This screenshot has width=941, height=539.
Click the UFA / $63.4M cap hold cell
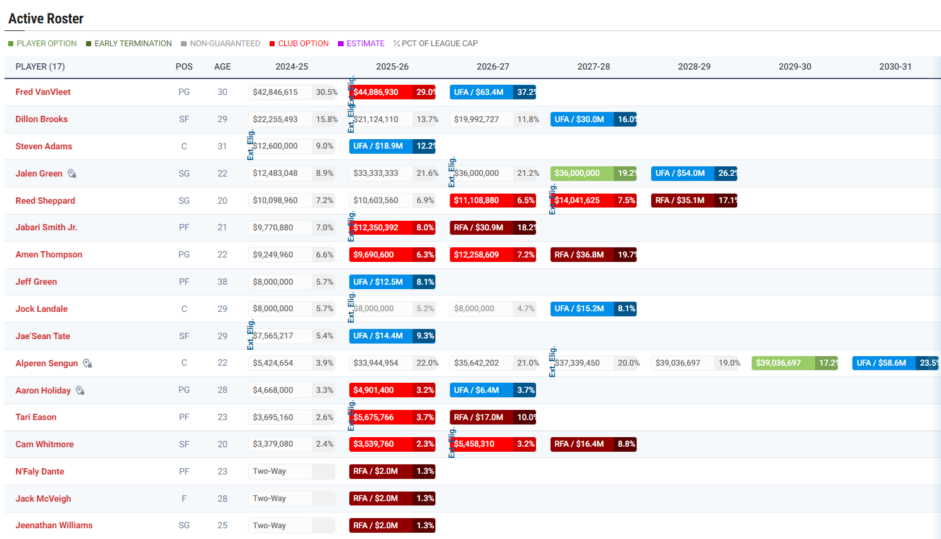tap(493, 92)
